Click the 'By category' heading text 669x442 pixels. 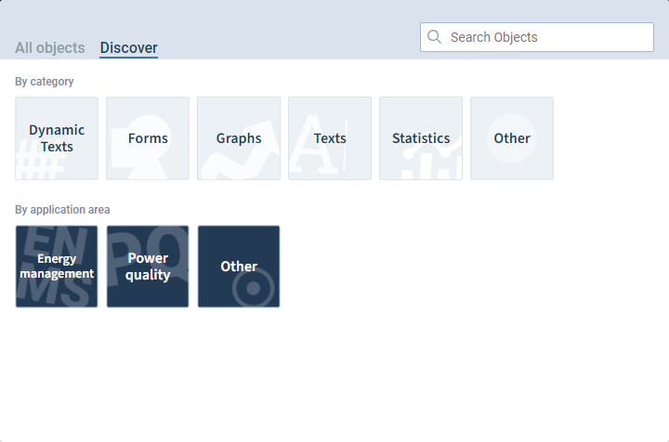[45, 82]
